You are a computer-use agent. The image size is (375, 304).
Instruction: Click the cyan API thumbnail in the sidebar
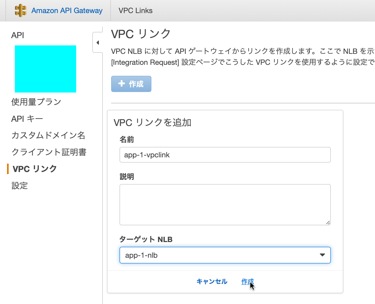tap(45, 69)
